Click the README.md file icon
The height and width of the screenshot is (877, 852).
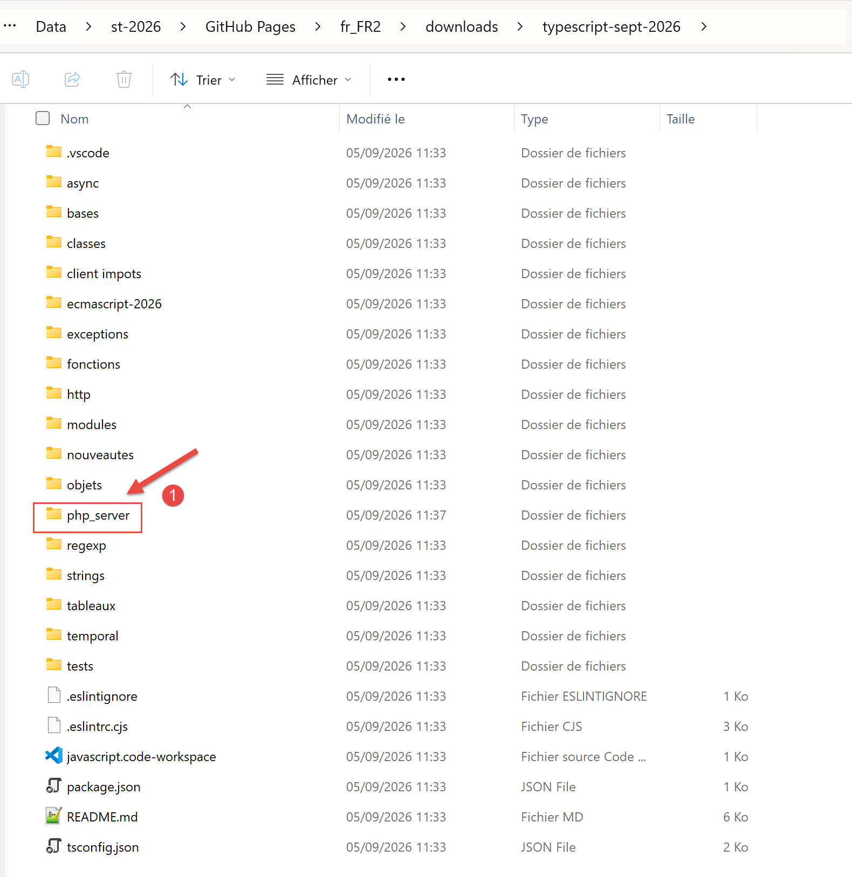[54, 816]
